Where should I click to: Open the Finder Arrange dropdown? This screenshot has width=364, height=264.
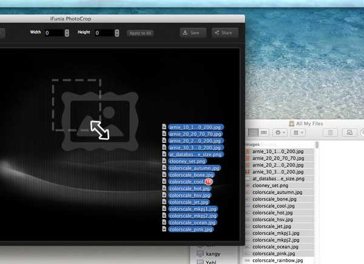(x=298, y=133)
